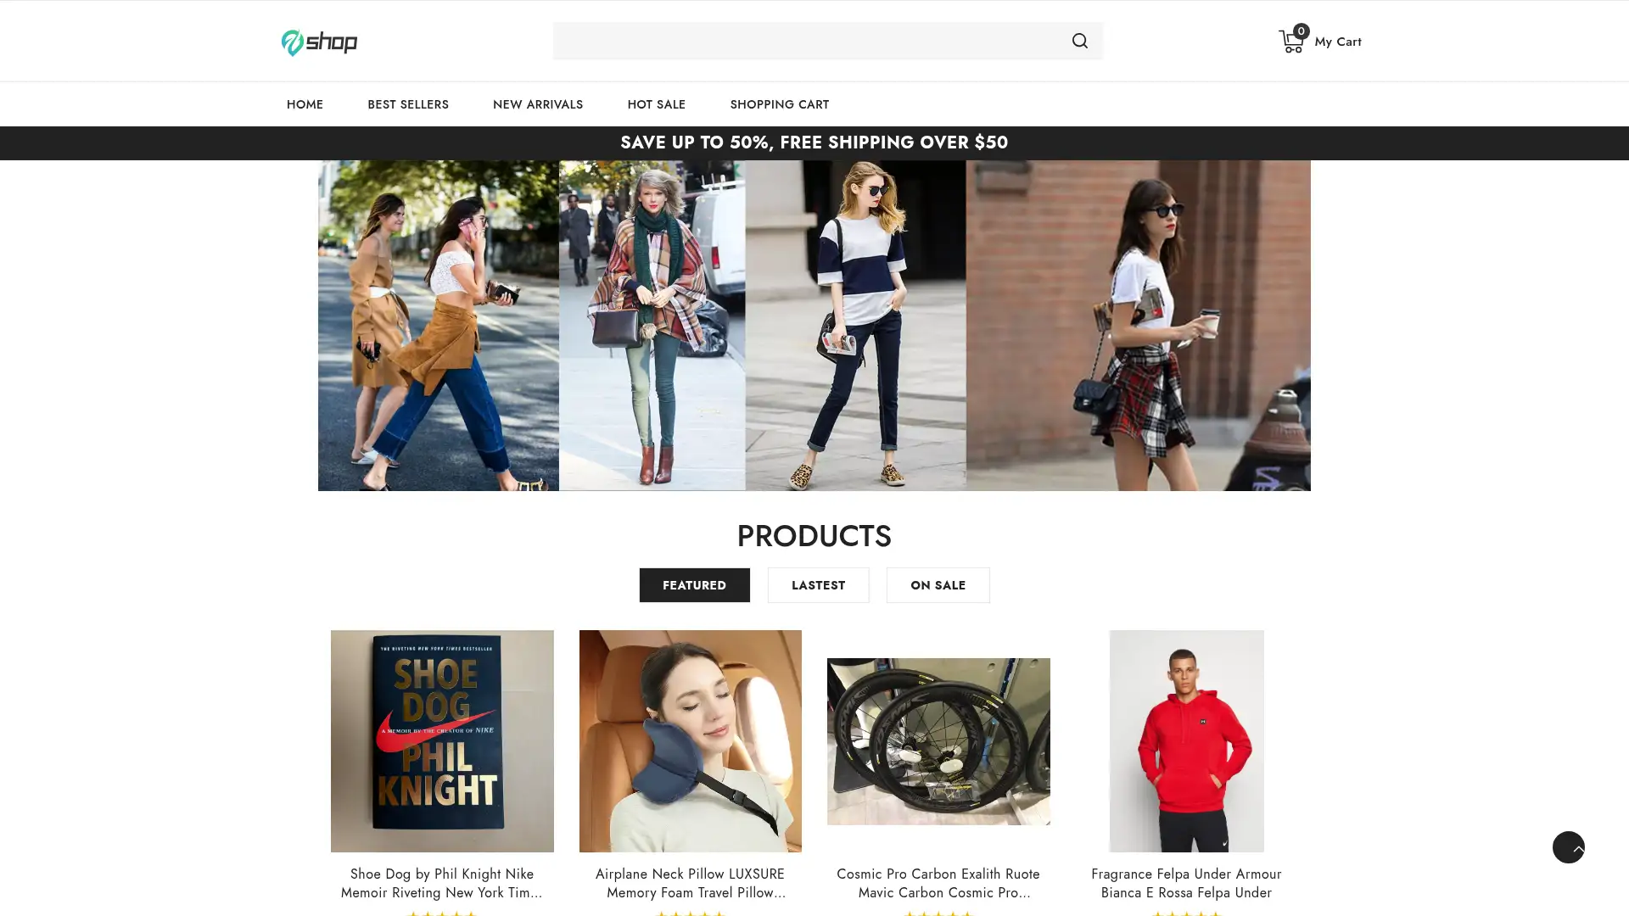View the Airplane Neck Pillow image
The height and width of the screenshot is (916, 1629).
[x=690, y=740]
